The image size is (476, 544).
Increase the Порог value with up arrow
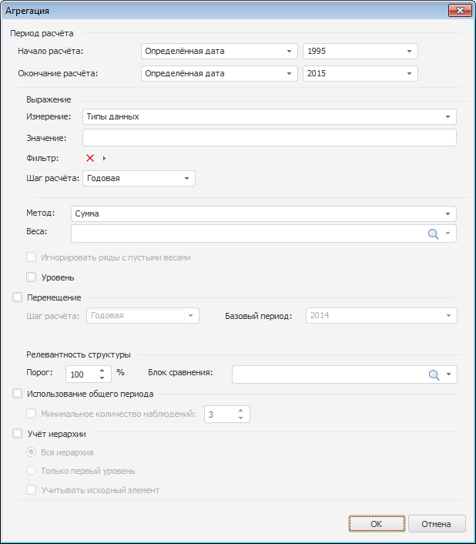[x=102, y=370]
